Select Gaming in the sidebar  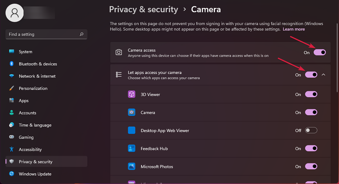coord(26,137)
